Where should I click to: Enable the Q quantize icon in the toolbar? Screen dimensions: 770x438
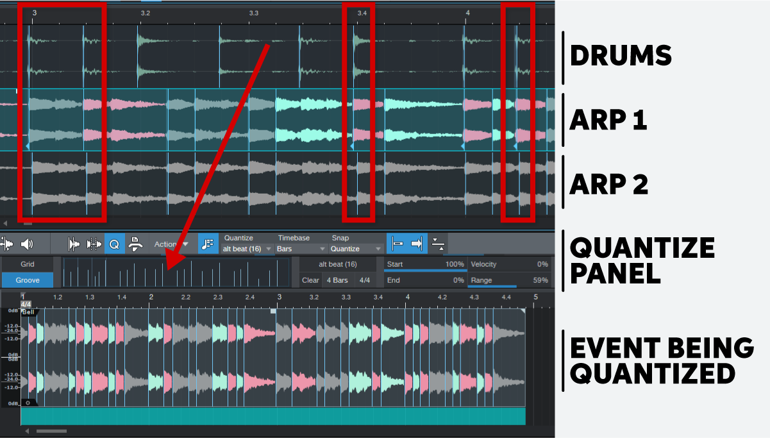pyautogui.click(x=114, y=243)
